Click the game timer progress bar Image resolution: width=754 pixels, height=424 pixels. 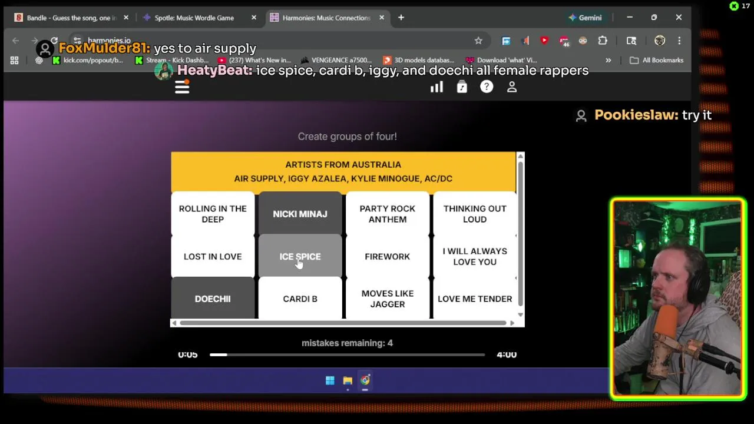pyautogui.click(x=347, y=355)
